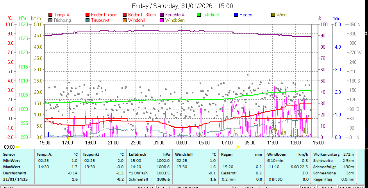Click the teal Taupunkt legend square

point(88,20)
